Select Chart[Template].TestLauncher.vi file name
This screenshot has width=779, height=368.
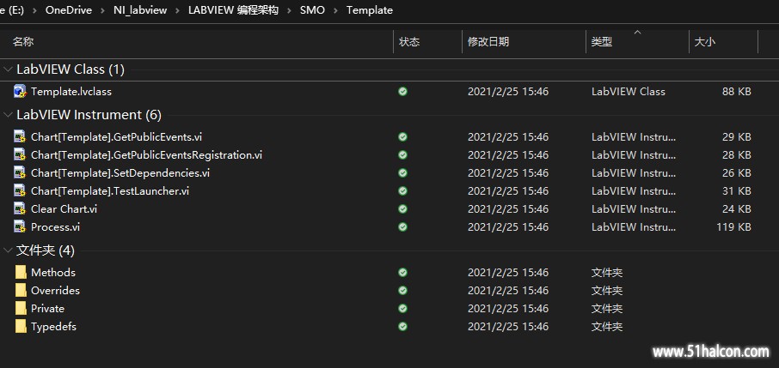(110, 190)
